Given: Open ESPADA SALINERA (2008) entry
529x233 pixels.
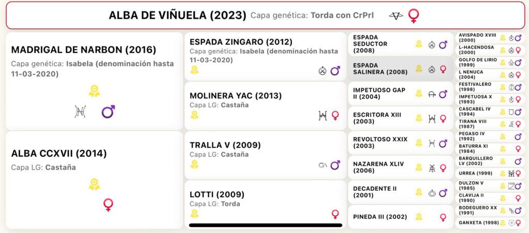Looking at the screenshot, I should point(401,69).
